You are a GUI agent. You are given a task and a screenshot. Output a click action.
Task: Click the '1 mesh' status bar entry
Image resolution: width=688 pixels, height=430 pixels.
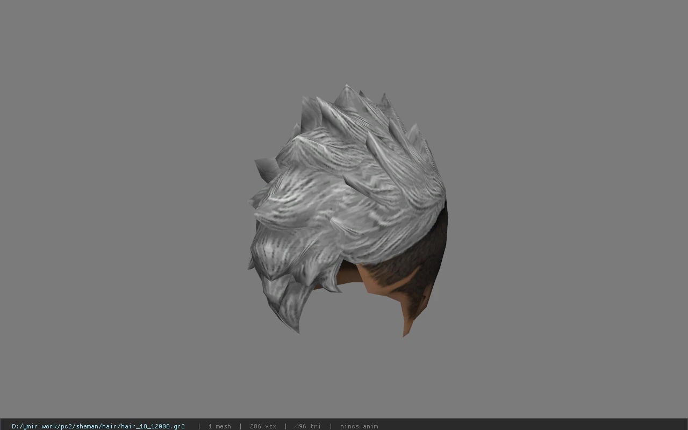click(x=220, y=426)
